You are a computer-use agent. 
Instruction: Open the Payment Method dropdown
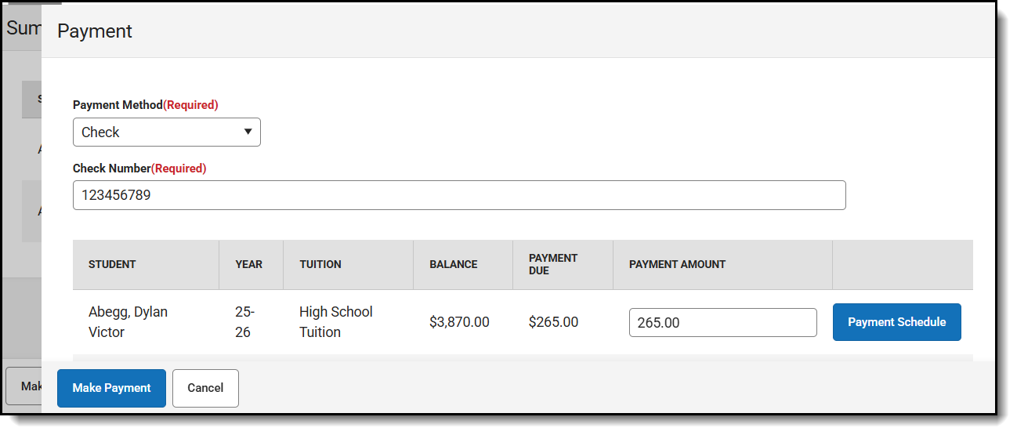point(166,132)
